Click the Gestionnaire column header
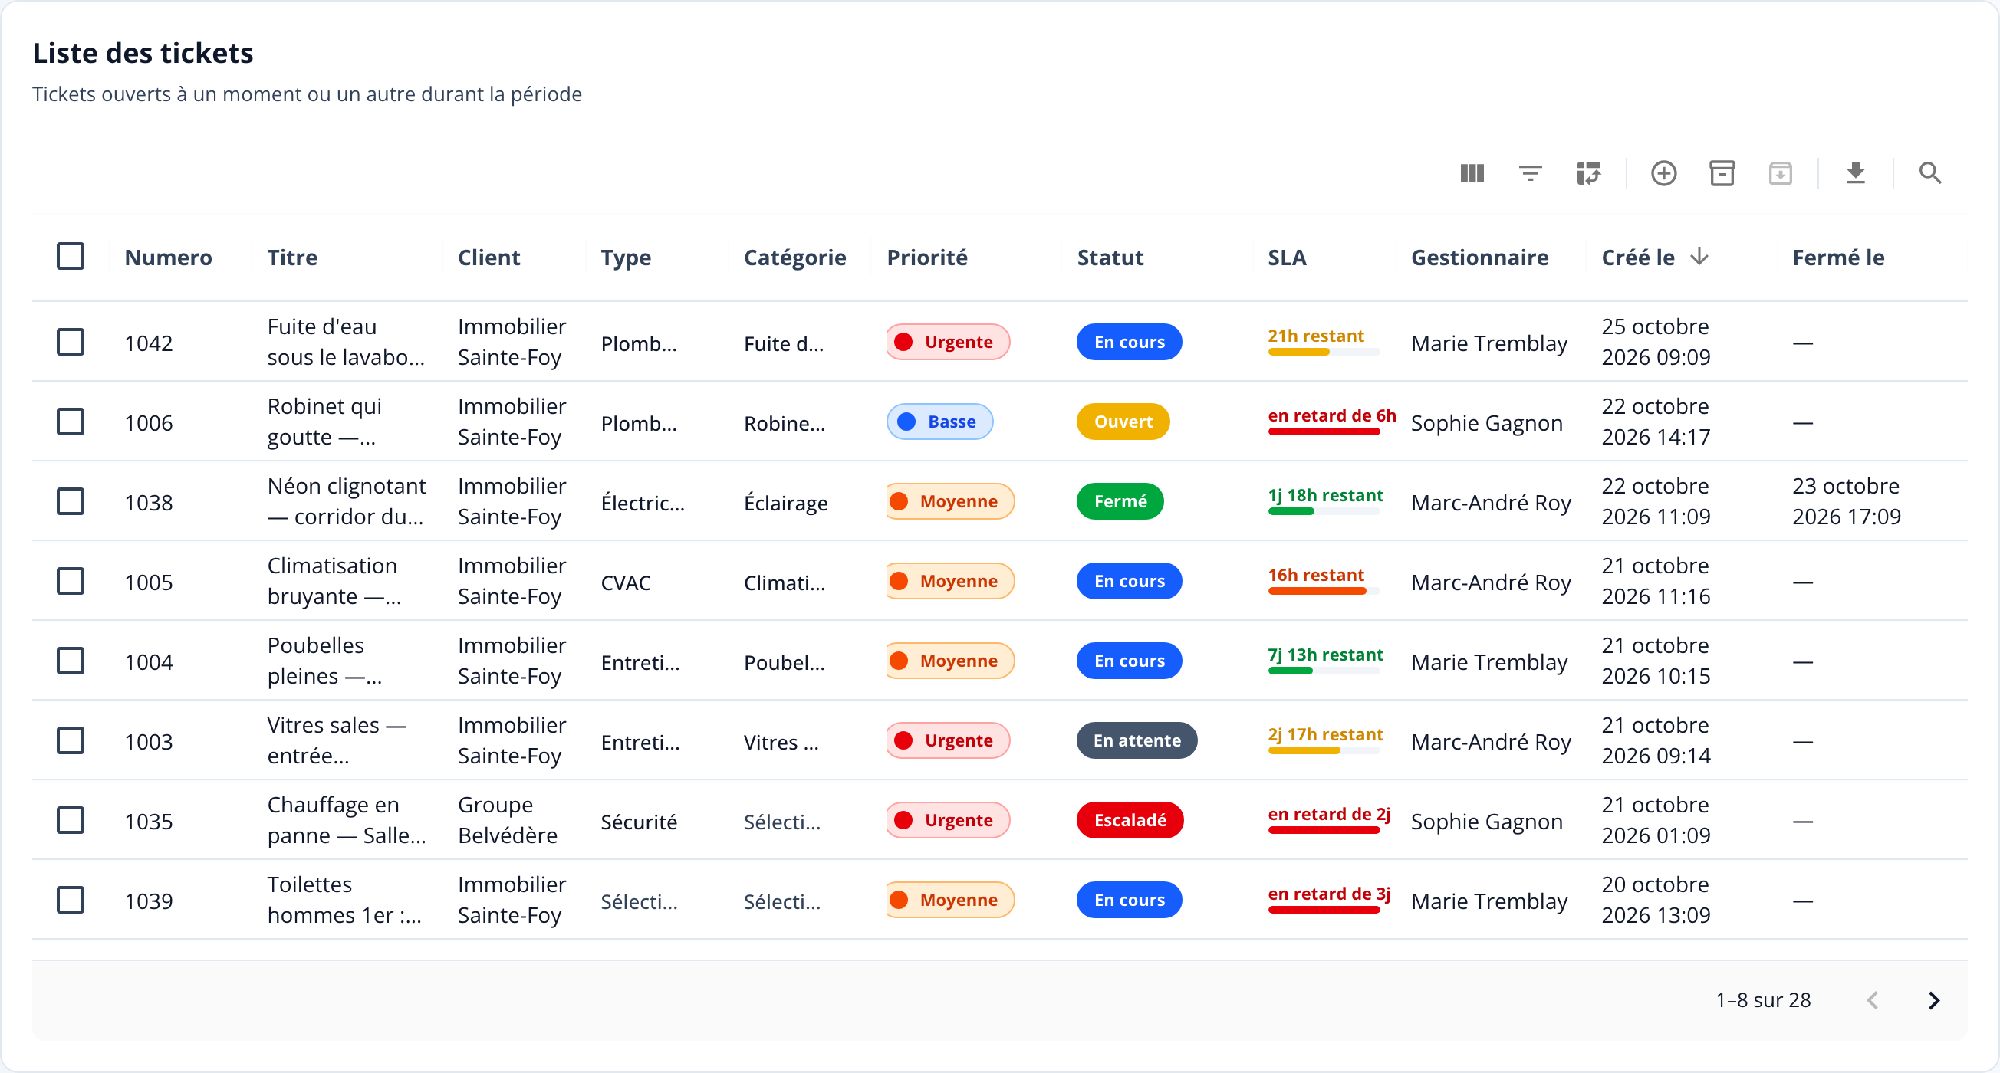The image size is (2000, 1073). tap(1480, 258)
